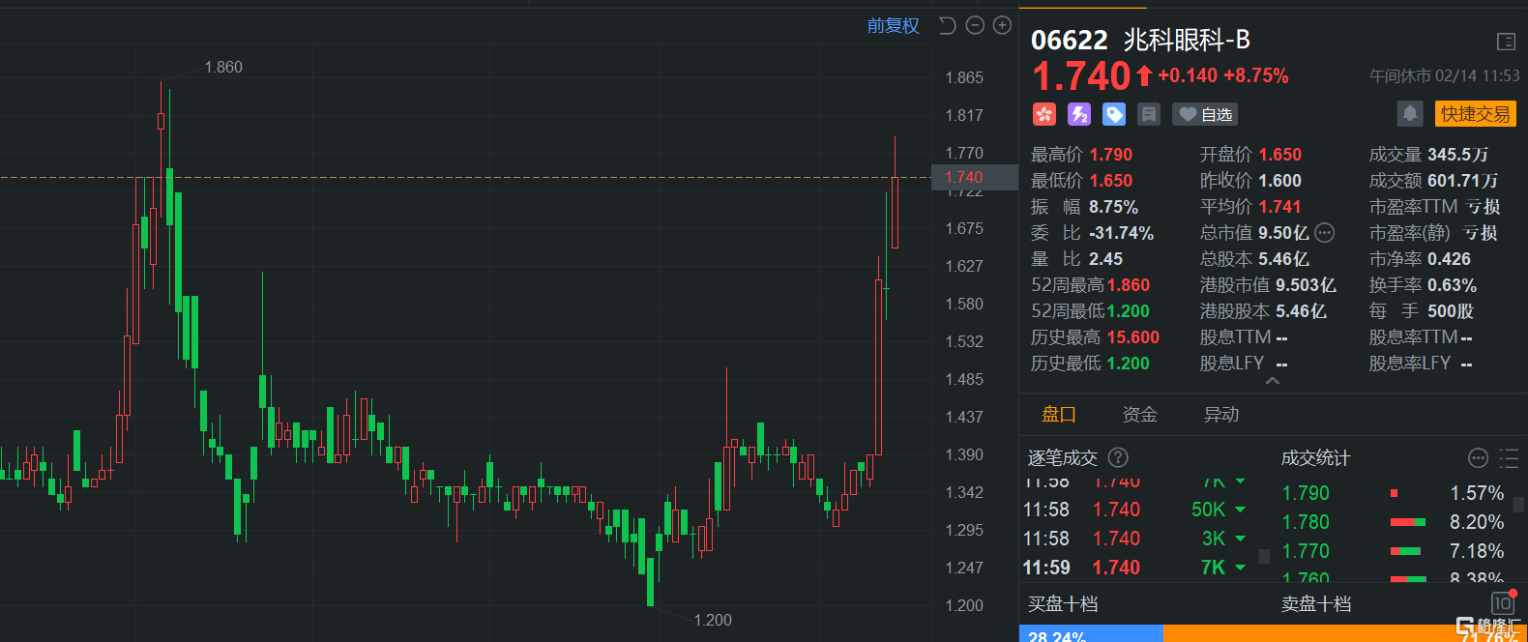
Task: Click the 成交额 601.71万 value
Action: 1462,181
